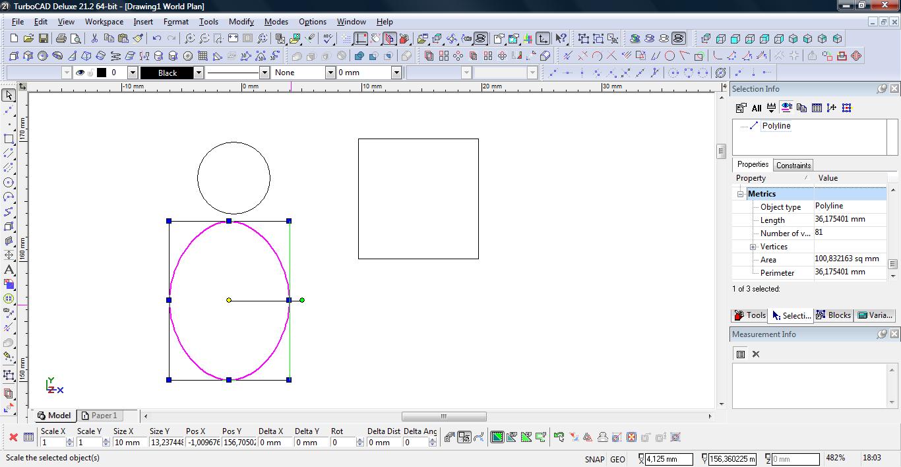Click the context help arrow icon

[561, 39]
